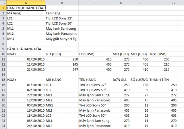Select the SỐ LƯỢNG header cell
This screenshot has height=129, width=184.
(139, 80)
